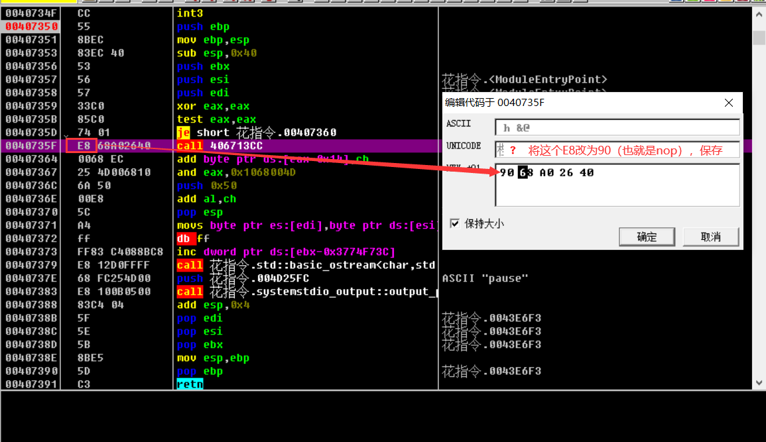This screenshot has height=442, width=766.
Task: Click hex bytes 'FF83 C4088BC8'
Action: coord(120,252)
